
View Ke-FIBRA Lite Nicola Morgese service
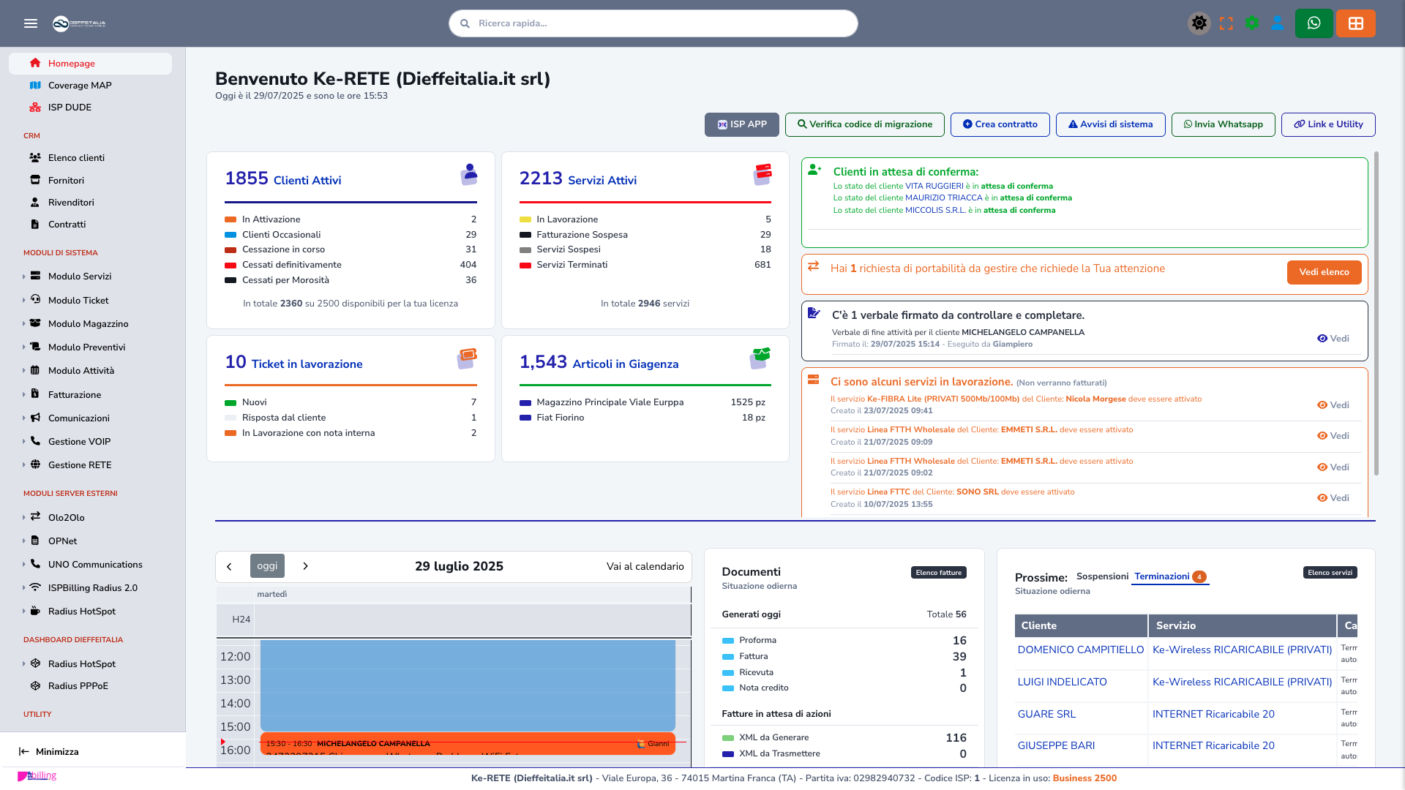[1333, 405]
